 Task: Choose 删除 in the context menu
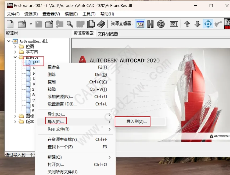point(75,74)
